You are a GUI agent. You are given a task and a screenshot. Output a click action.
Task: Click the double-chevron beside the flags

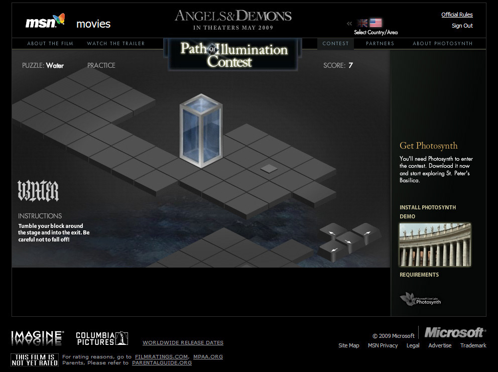[x=349, y=23]
